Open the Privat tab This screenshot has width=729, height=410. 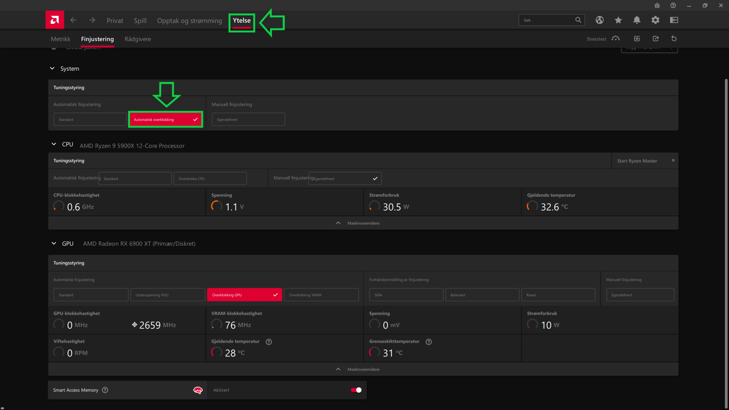coord(115,21)
